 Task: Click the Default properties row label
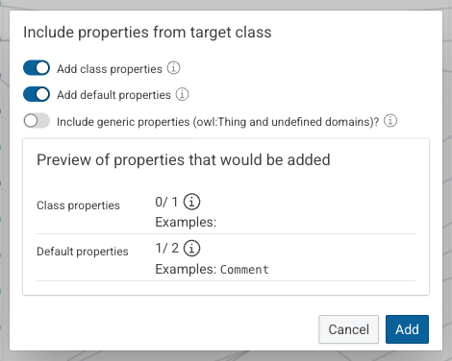click(x=83, y=252)
